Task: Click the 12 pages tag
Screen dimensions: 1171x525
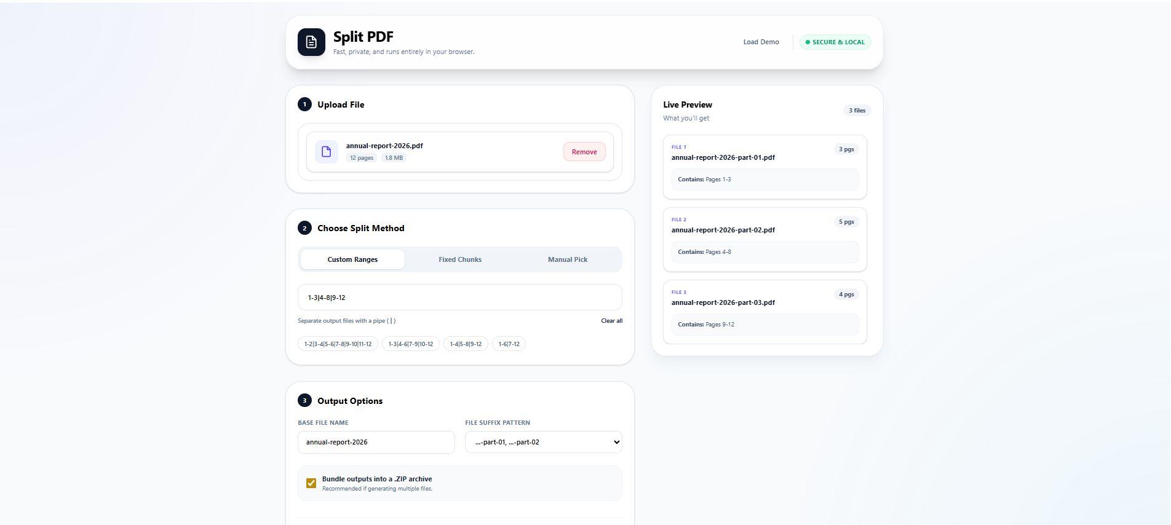Action: (x=362, y=158)
